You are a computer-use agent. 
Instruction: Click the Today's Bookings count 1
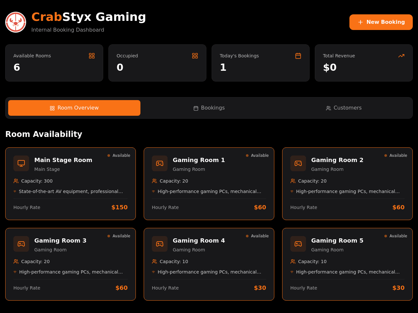click(223, 67)
